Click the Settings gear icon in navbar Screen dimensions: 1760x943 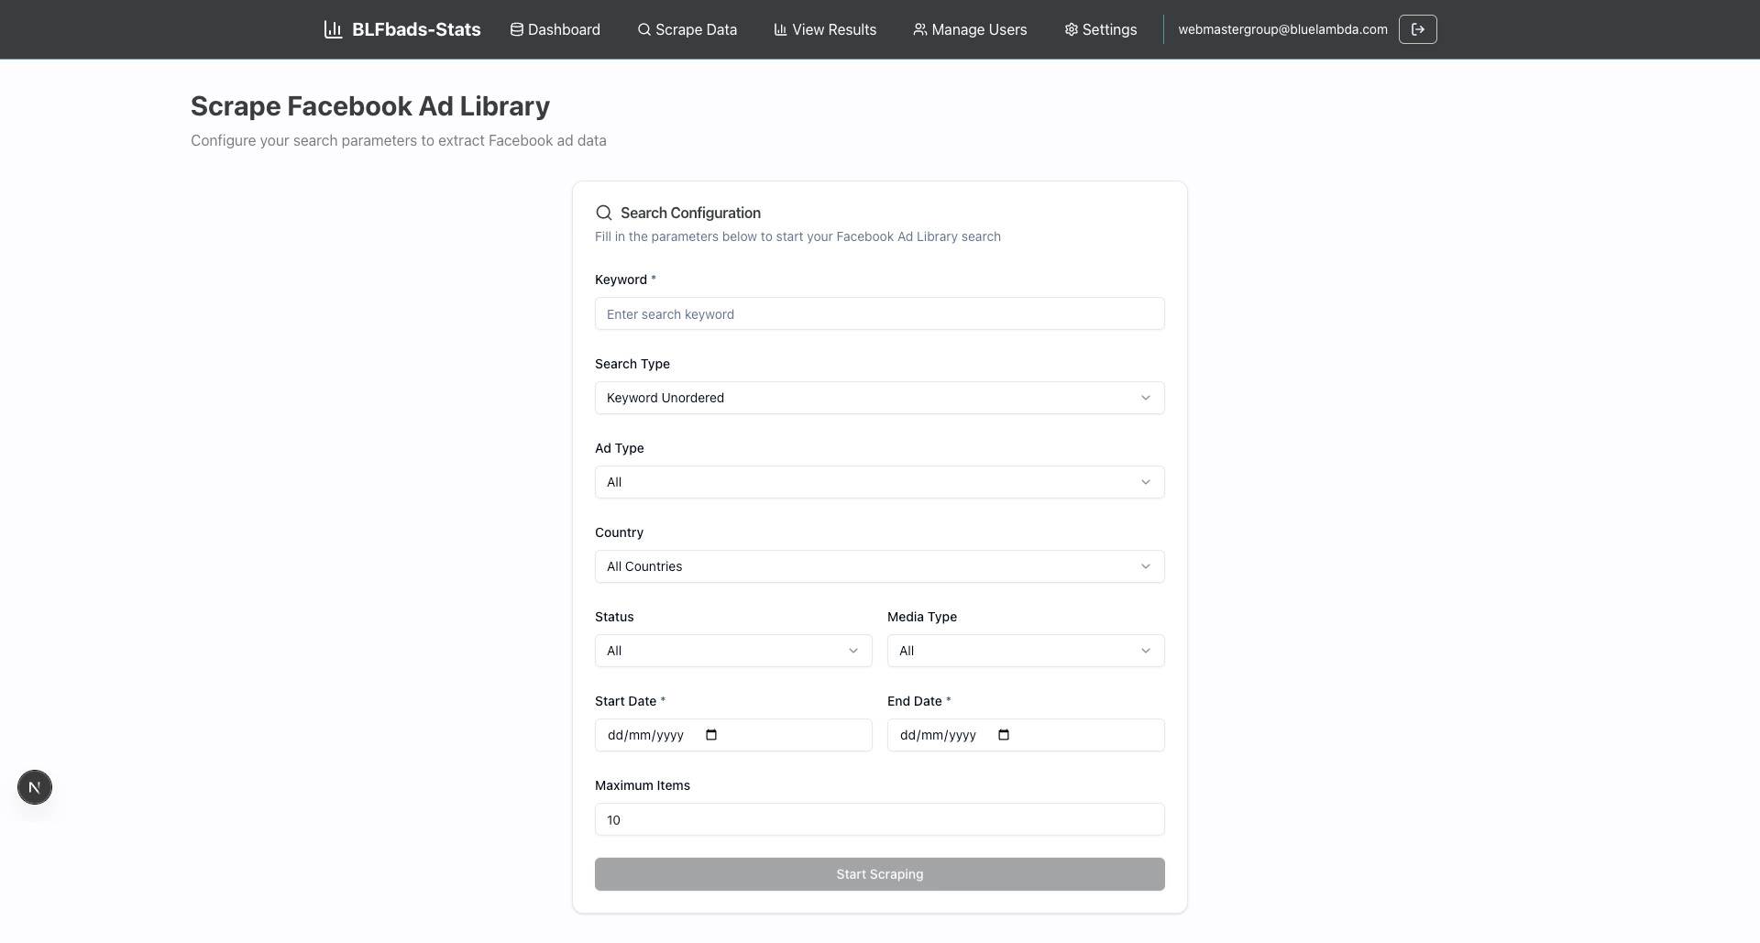pyautogui.click(x=1071, y=29)
